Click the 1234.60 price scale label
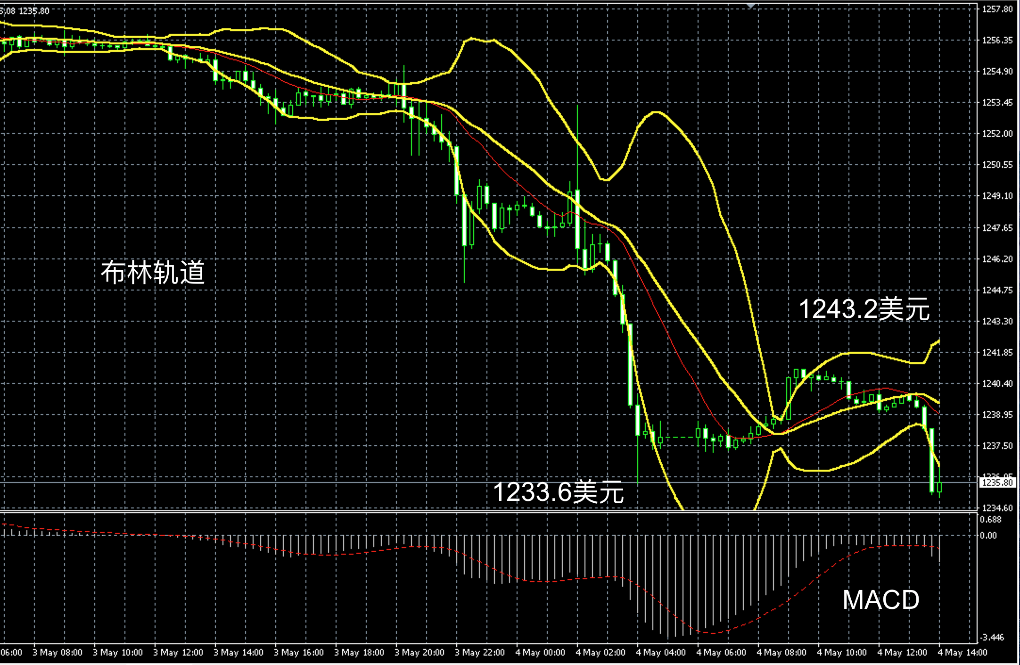This screenshot has width=1020, height=665. click(x=997, y=508)
